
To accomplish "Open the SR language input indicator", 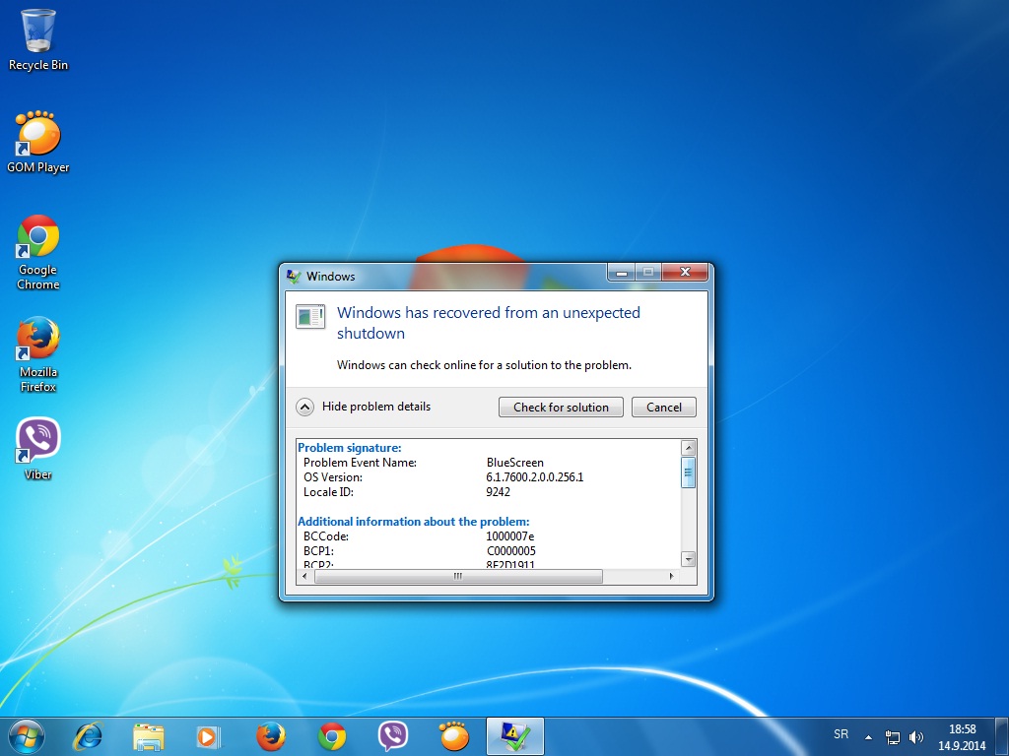I will pyautogui.click(x=841, y=735).
